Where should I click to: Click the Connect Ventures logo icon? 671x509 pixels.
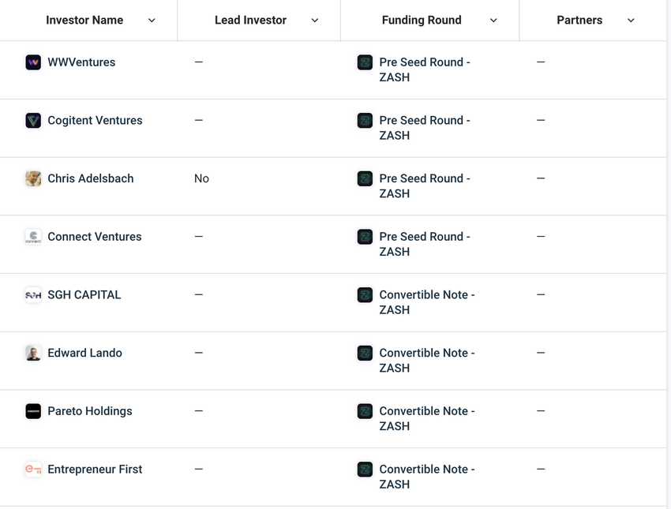coord(33,237)
